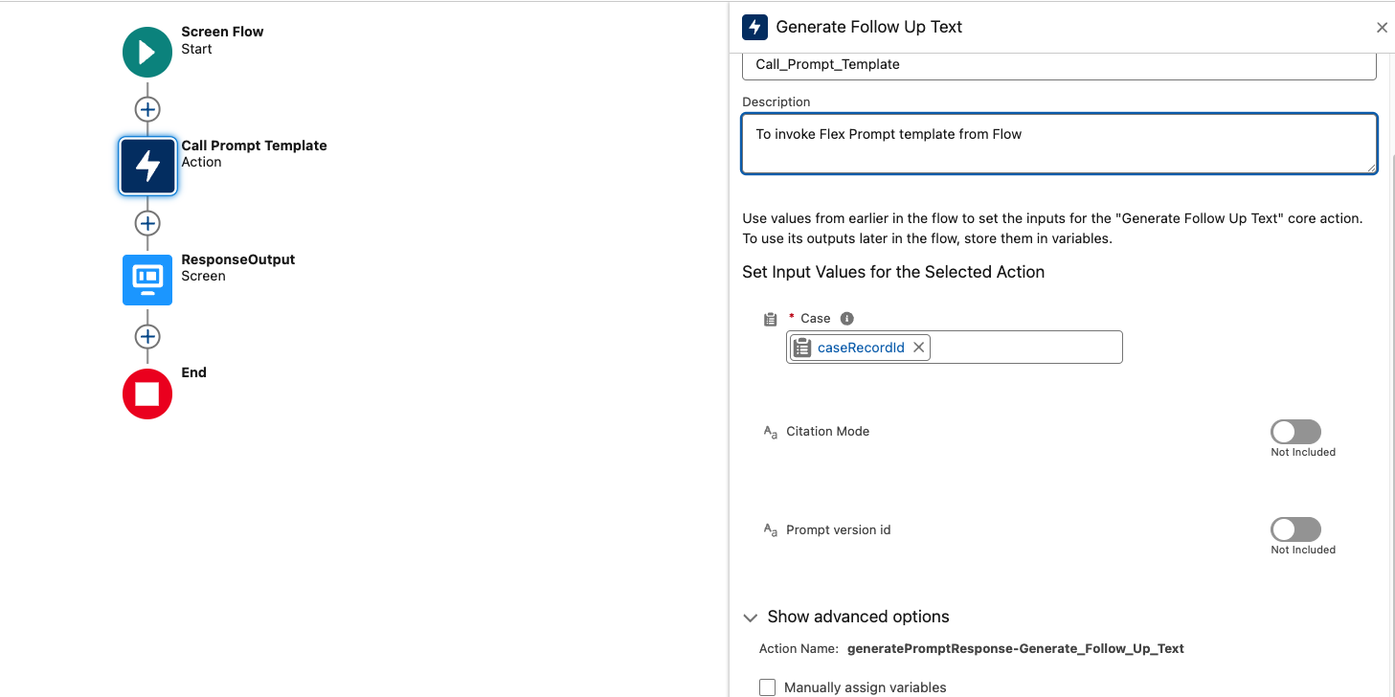Screen dimensions: 1395x697
Task: Add element between Start and Call Prompt Template
Action: point(147,109)
